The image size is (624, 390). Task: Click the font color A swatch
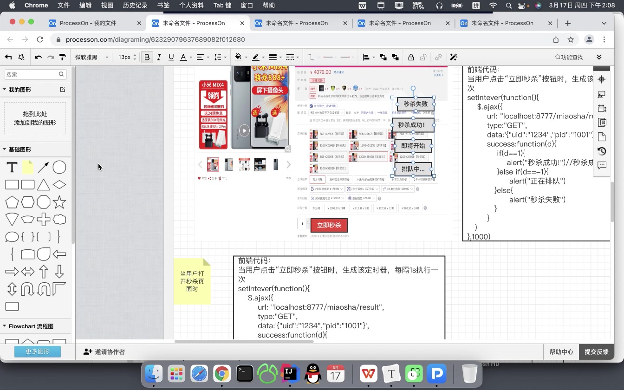tap(183, 57)
